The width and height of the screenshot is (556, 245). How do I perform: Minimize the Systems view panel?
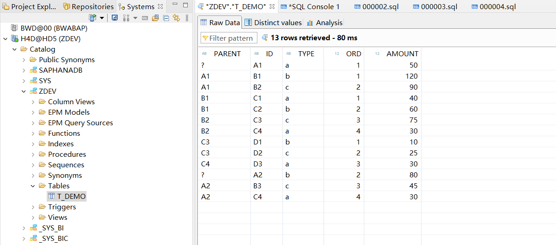175,5
